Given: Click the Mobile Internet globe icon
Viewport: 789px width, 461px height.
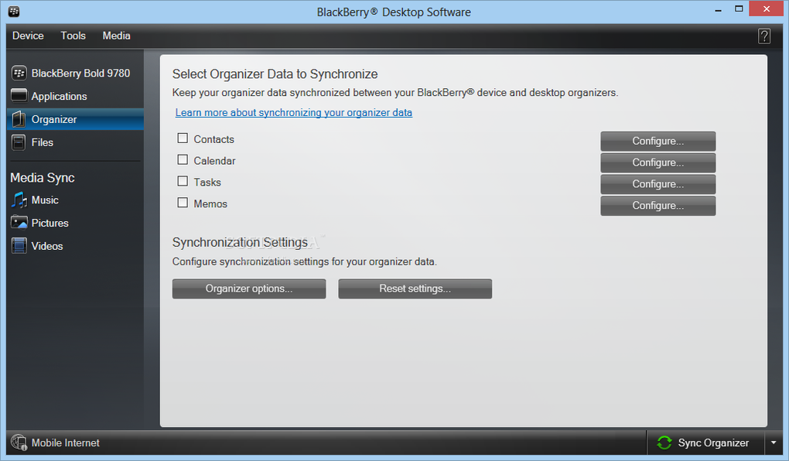Looking at the screenshot, I should click(19, 442).
